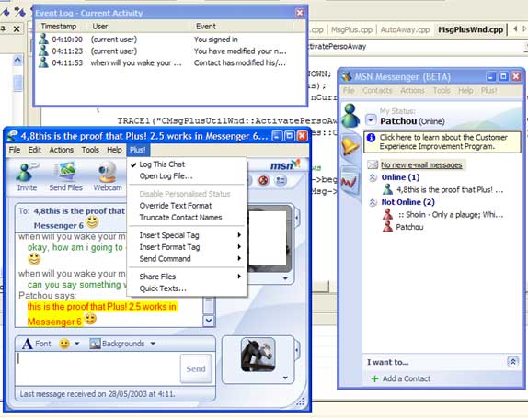Click the stock chart tab in Messenger sidebar
Viewport: 528px width, 418px height.
(x=349, y=182)
